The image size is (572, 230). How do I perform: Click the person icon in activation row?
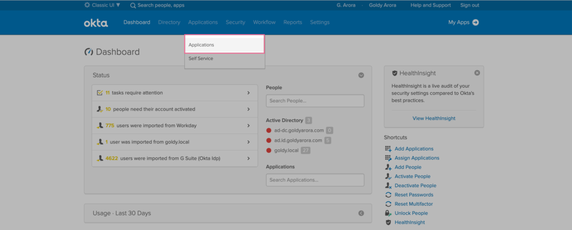click(100, 109)
